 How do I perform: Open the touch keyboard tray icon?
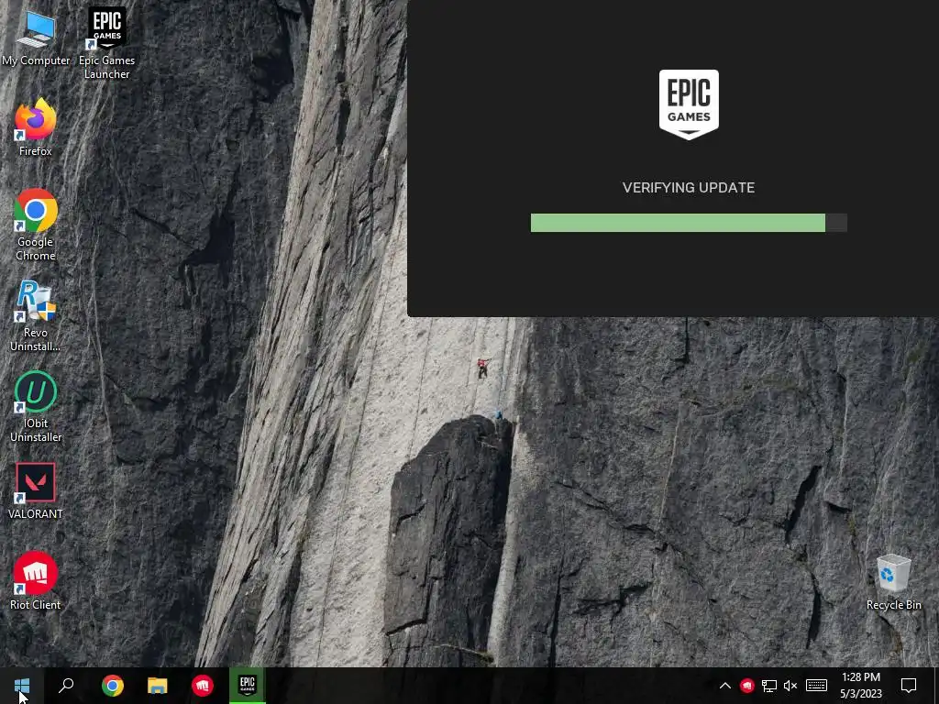(x=816, y=686)
